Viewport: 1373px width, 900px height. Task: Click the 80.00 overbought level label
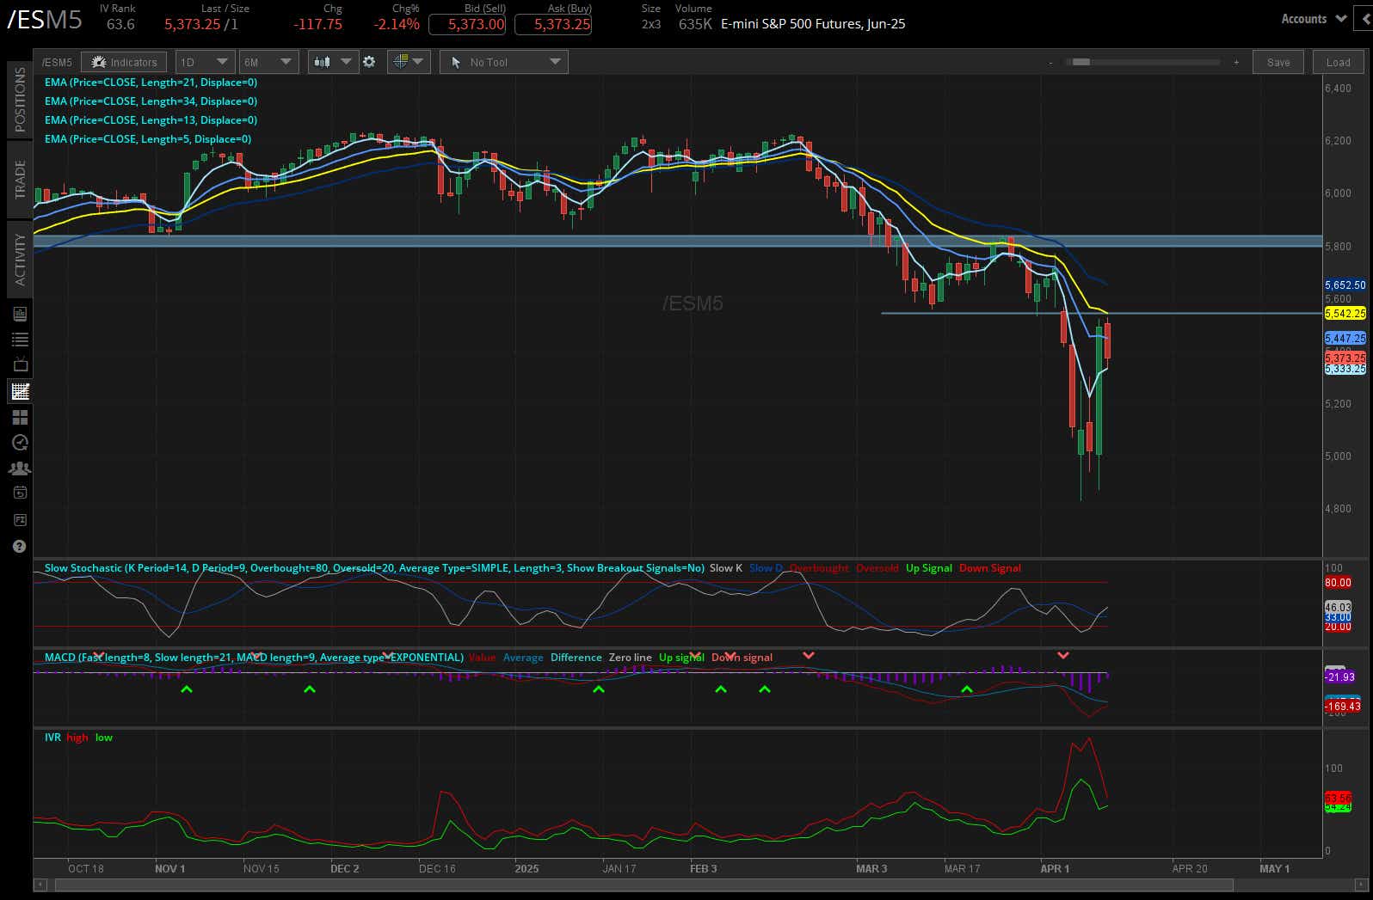1338,583
